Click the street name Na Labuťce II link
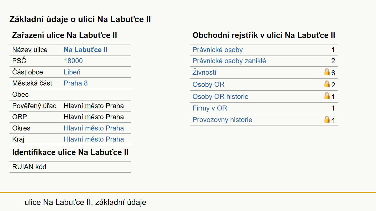This screenshot has width=376, height=211. click(85, 50)
